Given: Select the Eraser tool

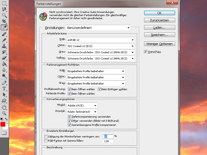Looking at the screenshot, I should [x=4, y=58].
